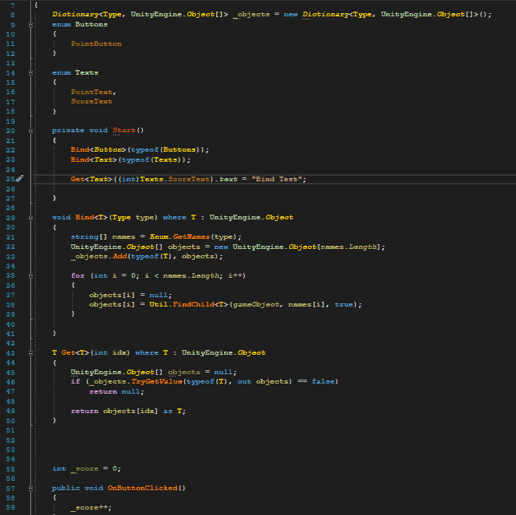Click the Enum class name on line 31
The width and height of the screenshot is (516, 515).
click(x=159, y=237)
